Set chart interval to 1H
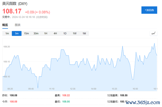The image size is (162, 107). coord(46,33)
